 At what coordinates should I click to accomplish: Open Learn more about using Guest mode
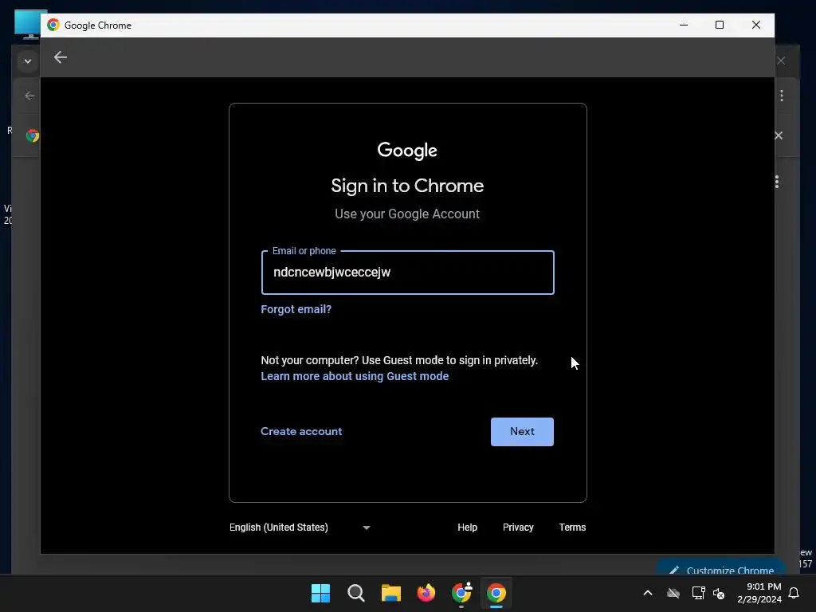tap(355, 376)
